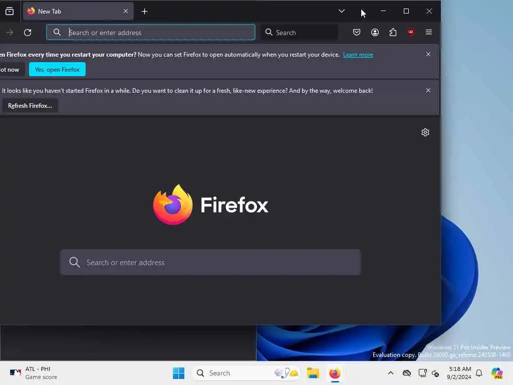This screenshot has height=385, width=513.
Task: Open the uBlock Origin extension icon
Action: coord(411,32)
